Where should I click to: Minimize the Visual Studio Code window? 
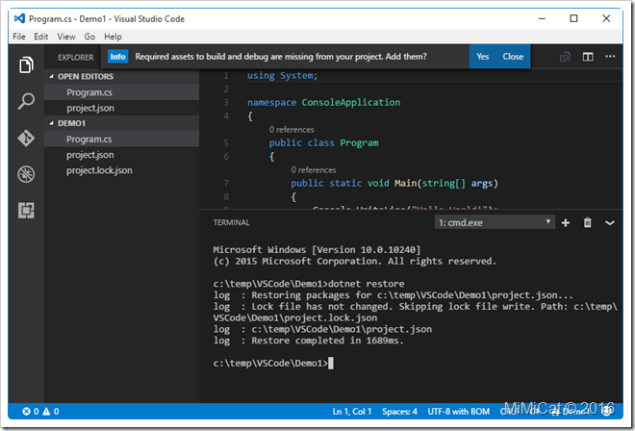[542, 18]
